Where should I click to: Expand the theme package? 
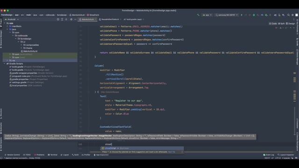pyautogui.click(x=21, y=48)
